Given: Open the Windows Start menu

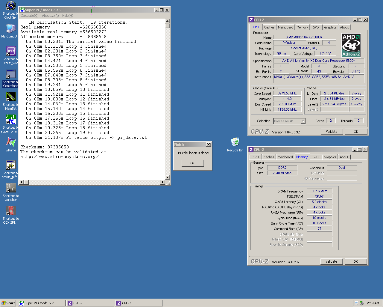Looking at the screenshot, I should pyautogui.click(x=8, y=303).
